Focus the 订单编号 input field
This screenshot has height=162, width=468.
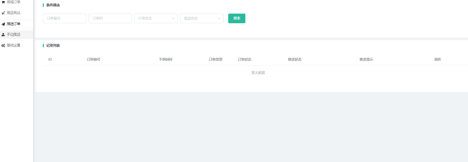(x=64, y=18)
